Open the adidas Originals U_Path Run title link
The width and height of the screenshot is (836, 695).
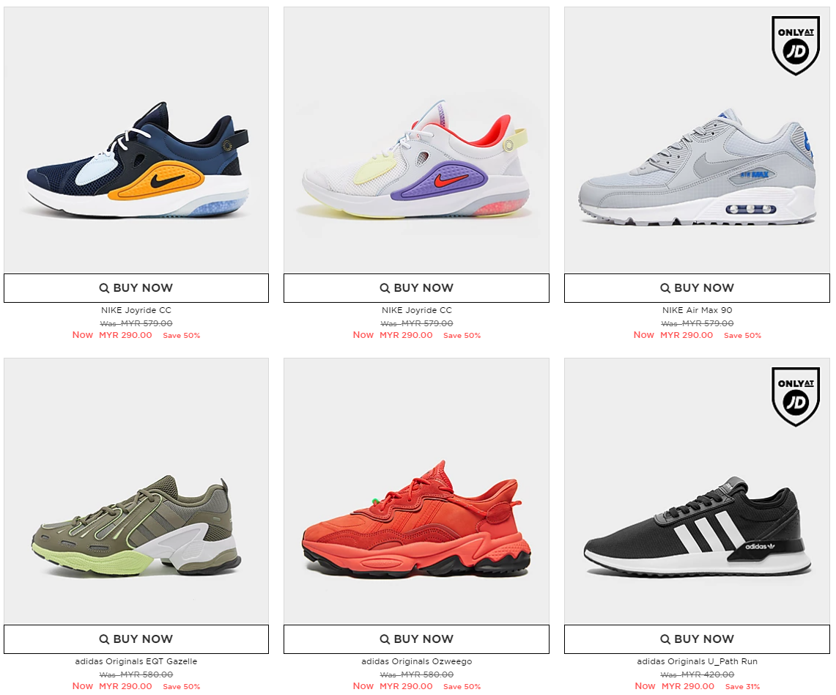[697, 661]
